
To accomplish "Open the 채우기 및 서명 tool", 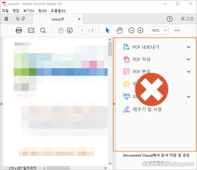I will click(147, 109).
